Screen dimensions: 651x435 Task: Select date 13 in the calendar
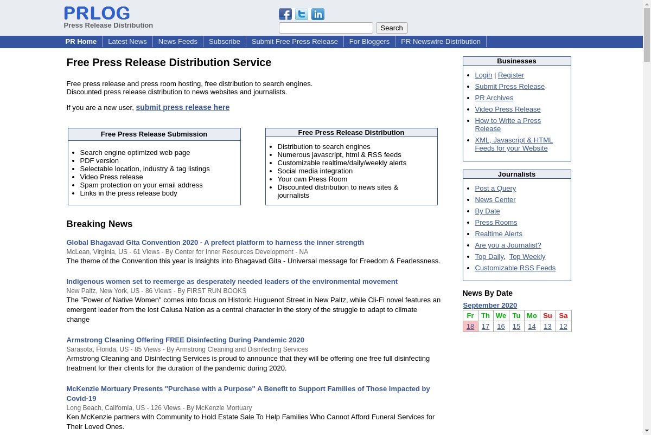tap(547, 327)
